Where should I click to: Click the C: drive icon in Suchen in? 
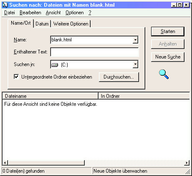pos(55,65)
